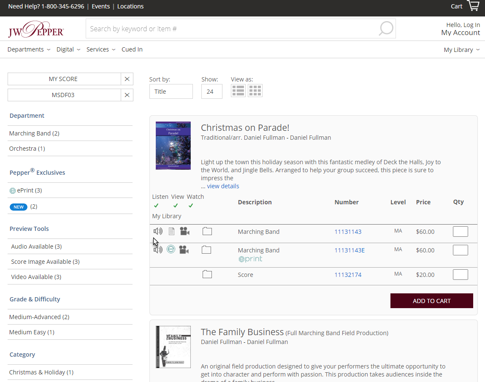Open Christmas on Parade cover thumbnail
Viewport: 485px width, 382px height.
tap(173, 145)
